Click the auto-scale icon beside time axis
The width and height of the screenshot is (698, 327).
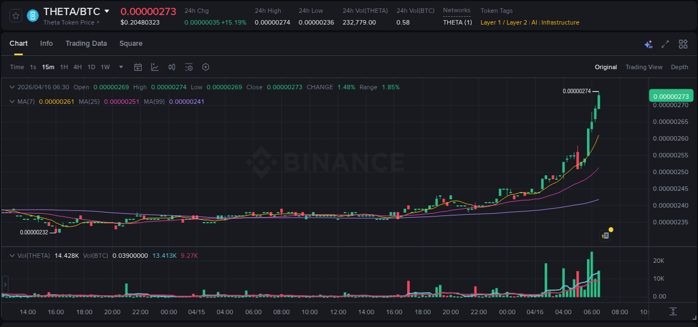673,311
